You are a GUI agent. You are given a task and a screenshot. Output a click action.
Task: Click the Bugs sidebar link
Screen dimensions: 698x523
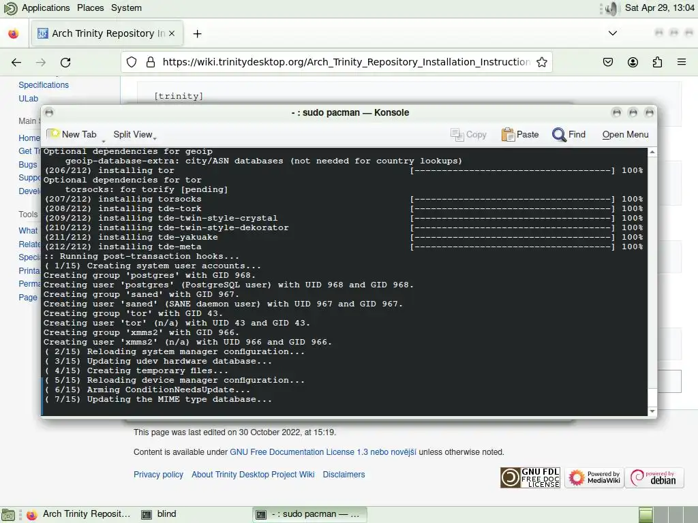click(x=27, y=165)
